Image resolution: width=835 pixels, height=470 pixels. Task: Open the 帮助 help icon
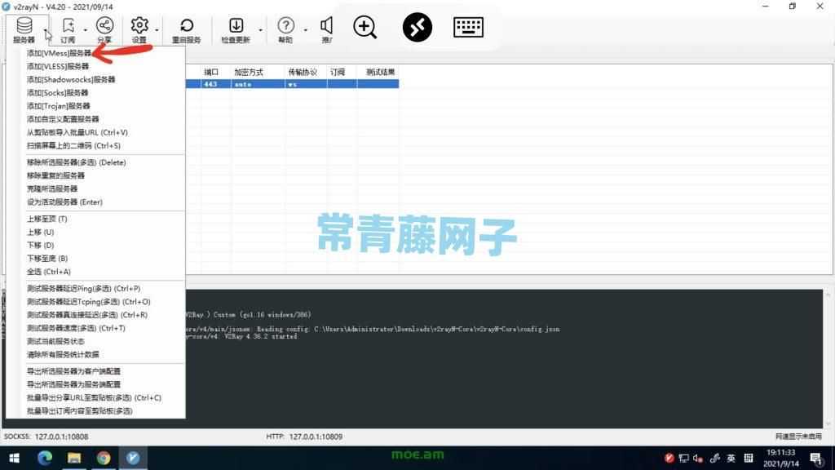[286, 24]
